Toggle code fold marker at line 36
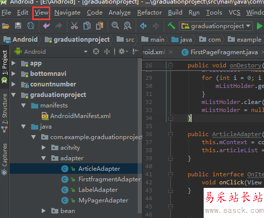This screenshot has height=218, width=264. [170, 134]
